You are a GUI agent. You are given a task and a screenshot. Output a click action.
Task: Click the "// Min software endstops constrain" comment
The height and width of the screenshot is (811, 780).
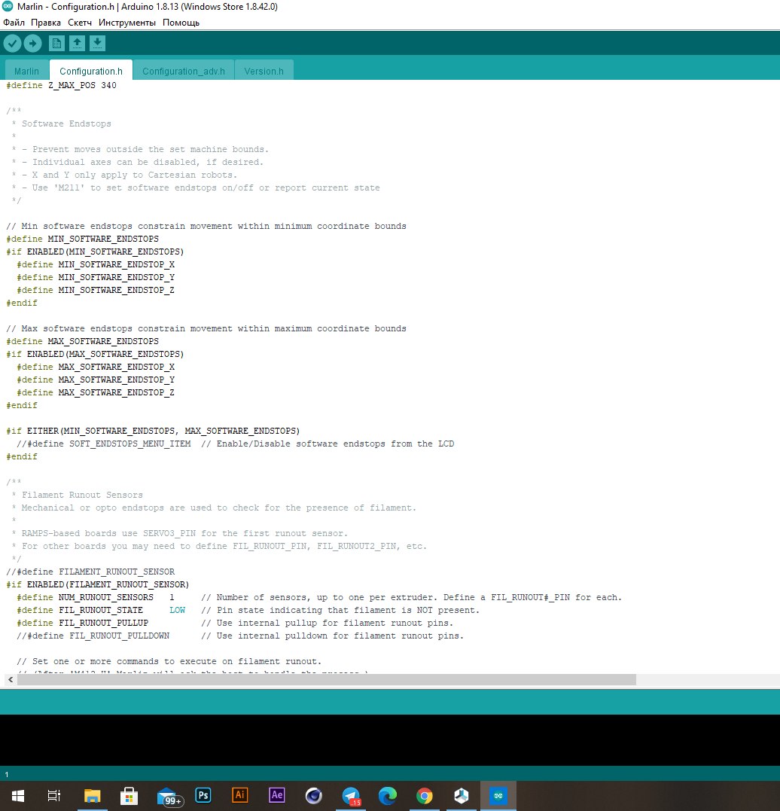tap(206, 226)
